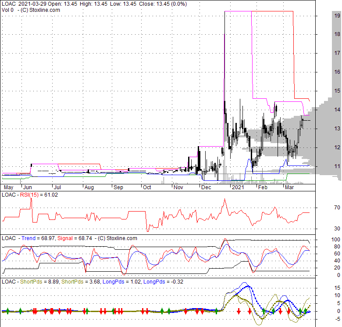Click the -5 level on bottom panel axis

(x=337, y=319)
